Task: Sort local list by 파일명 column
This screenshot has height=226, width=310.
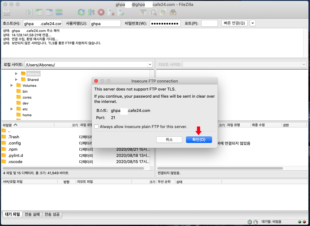Action: [x=28, y=125]
